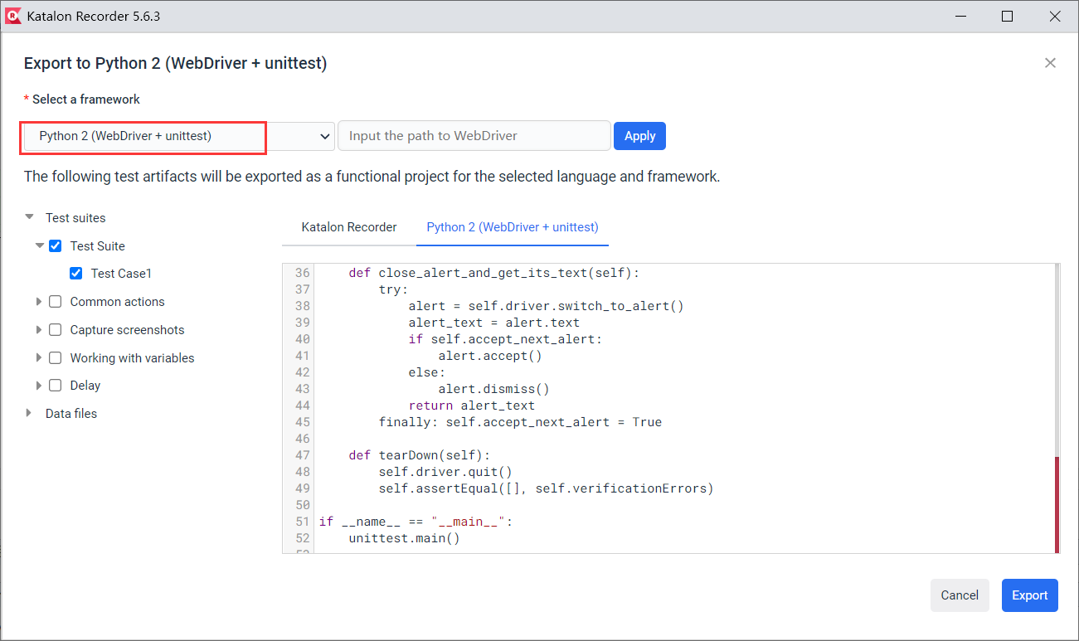Expand the Working with variables node
The width and height of the screenshot is (1079, 641).
[39, 358]
